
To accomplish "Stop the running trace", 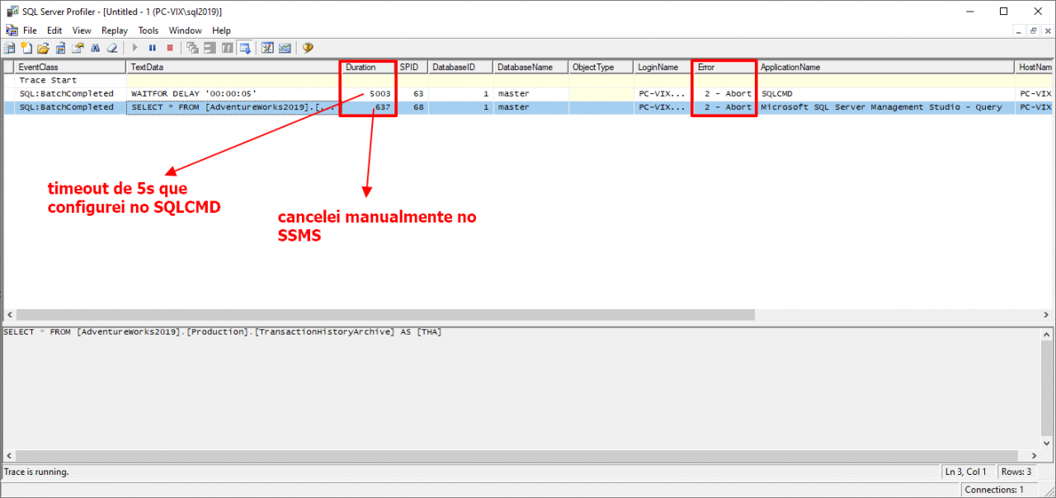I will point(169,48).
